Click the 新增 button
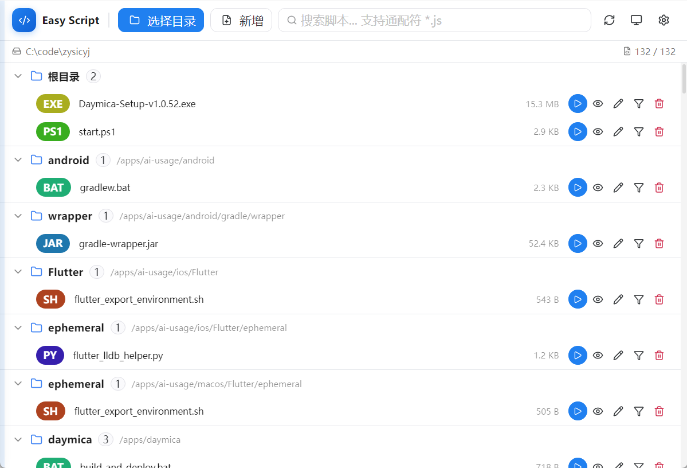This screenshot has height=468, width=687. click(x=241, y=20)
